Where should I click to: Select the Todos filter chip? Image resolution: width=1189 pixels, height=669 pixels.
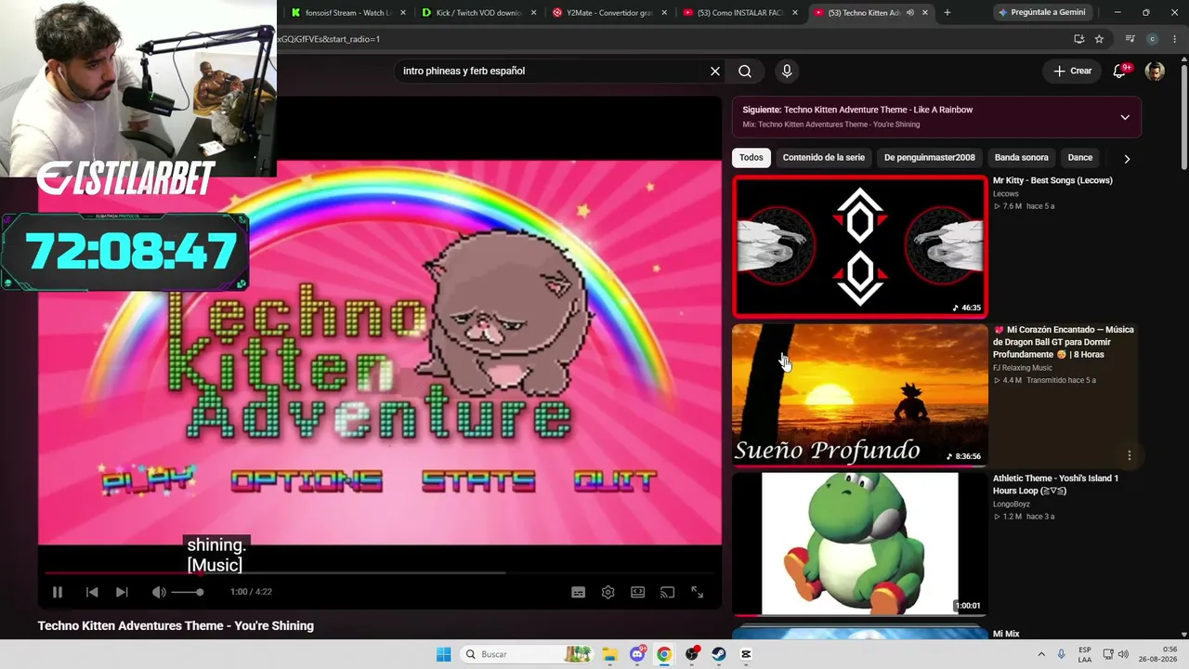coord(751,158)
